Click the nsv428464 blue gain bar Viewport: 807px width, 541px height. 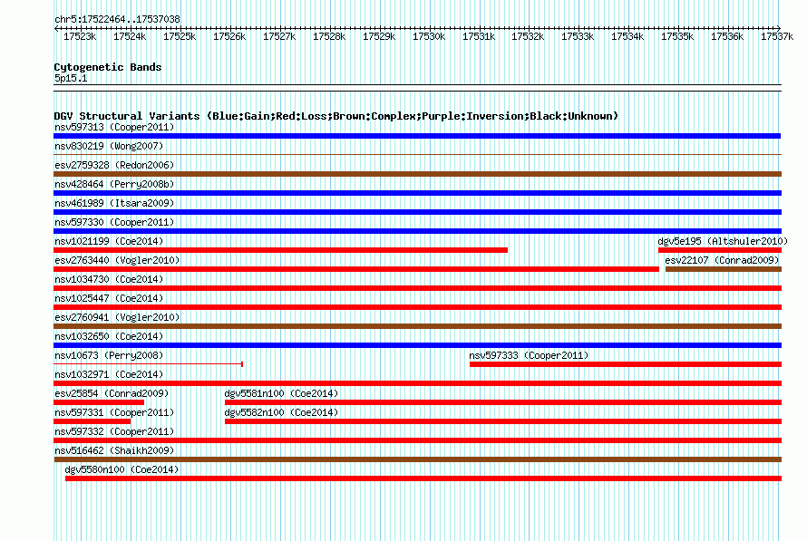click(417, 193)
